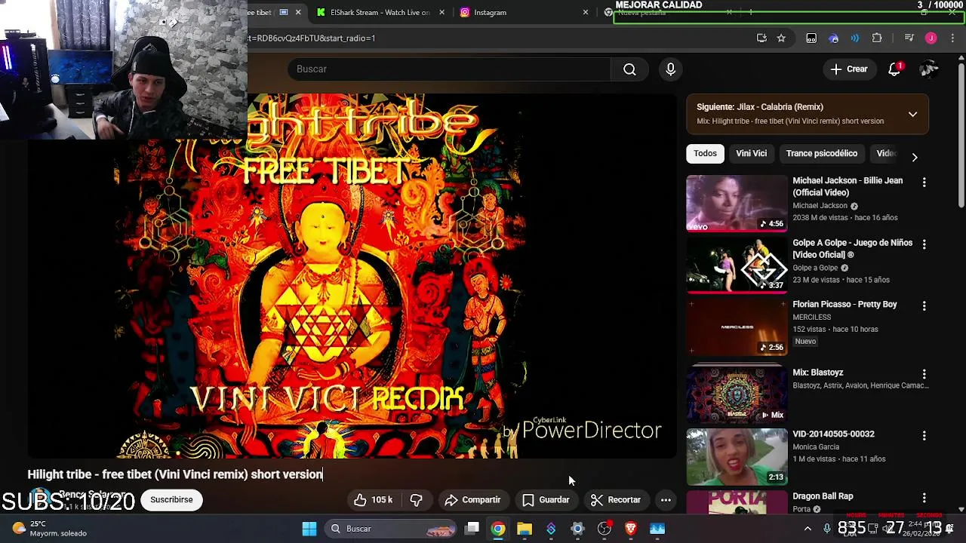This screenshot has width=966, height=543.
Task: Dislike the video with thumbs-down
Action: [x=416, y=500]
